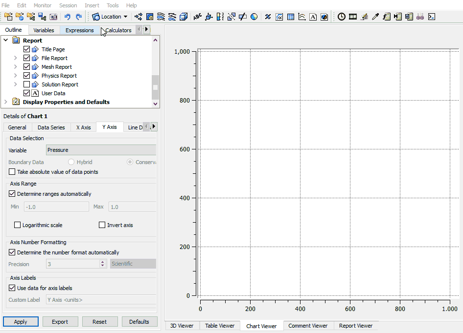Click the Undo arrow in toolbar

[x=68, y=17]
